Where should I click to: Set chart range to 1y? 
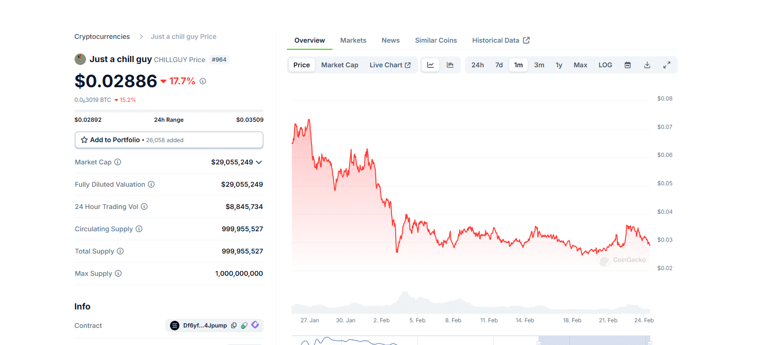pyautogui.click(x=559, y=65)
